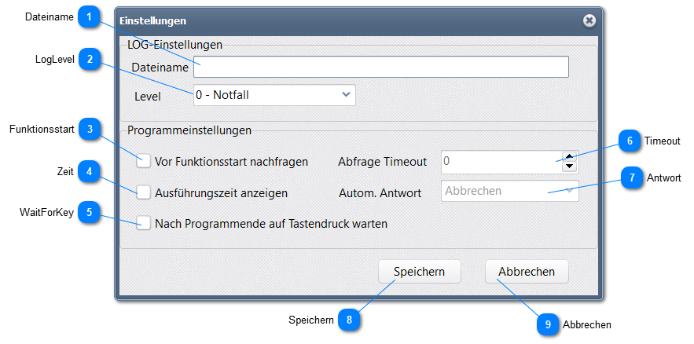Screen dimensions: 694x344
Task: Click the numbered callout 1 for Dateiname
Action: coord(92,16)
